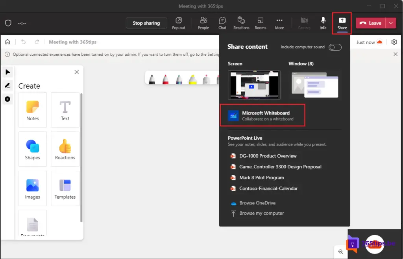Click the Leave meeting button
The height and width of the screenshot is (259, 403).
click(x=370, y=23)
